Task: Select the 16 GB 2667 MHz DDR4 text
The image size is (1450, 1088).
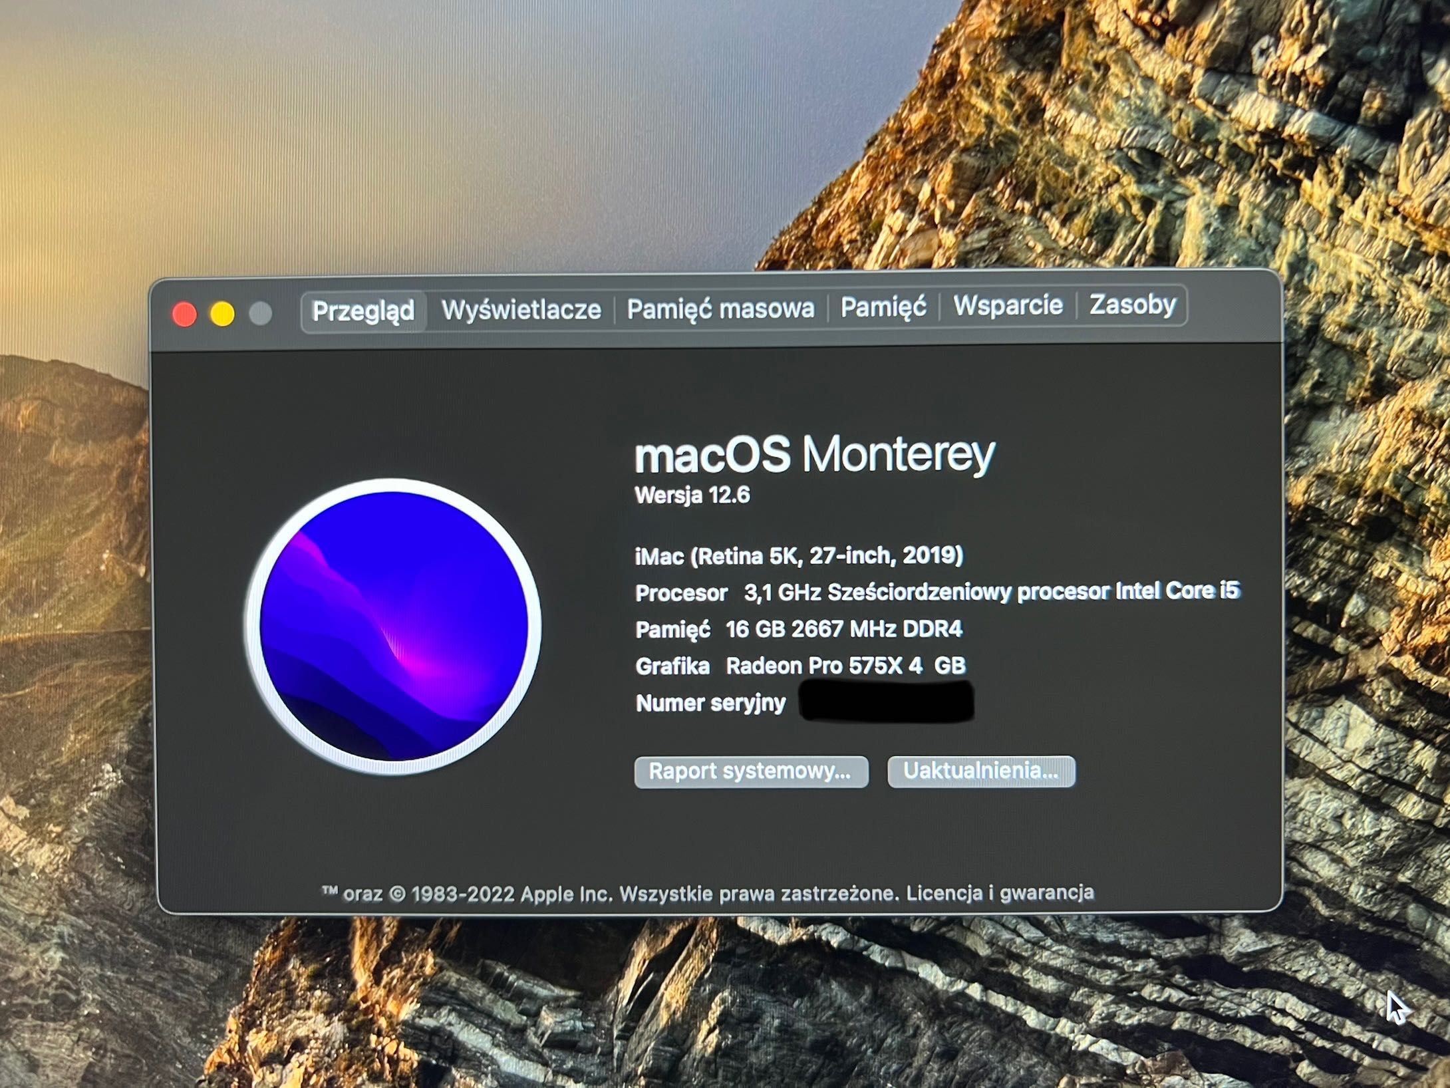Action: pyautogui.click(x=844, y=628)
